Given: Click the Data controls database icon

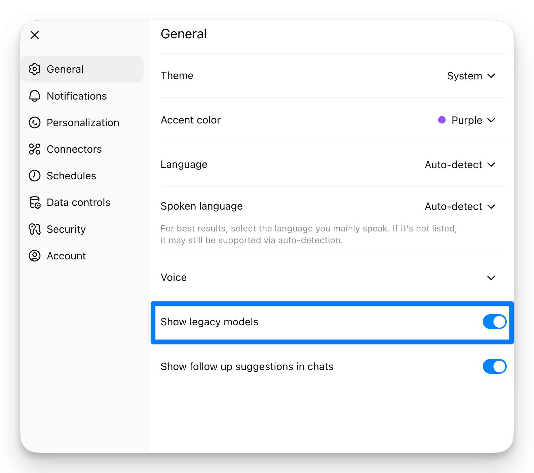Looking at the screenshot, I should coord(35,203).
